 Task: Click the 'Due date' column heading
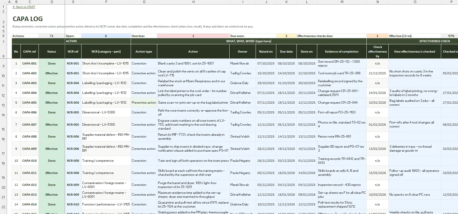point(286,51)
